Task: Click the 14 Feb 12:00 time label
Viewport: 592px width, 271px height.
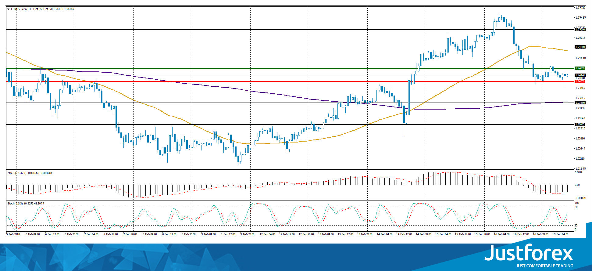Action: pyautogui.click(x=404, y=234)
